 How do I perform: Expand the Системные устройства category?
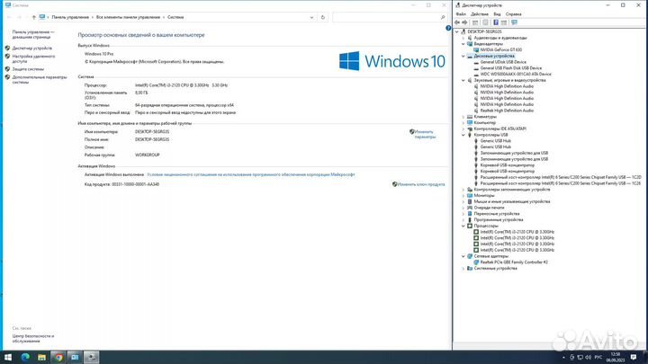coord(463,268)
